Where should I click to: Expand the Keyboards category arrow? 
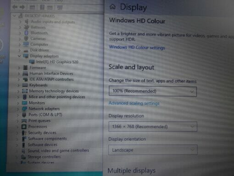tap(19, 85)
